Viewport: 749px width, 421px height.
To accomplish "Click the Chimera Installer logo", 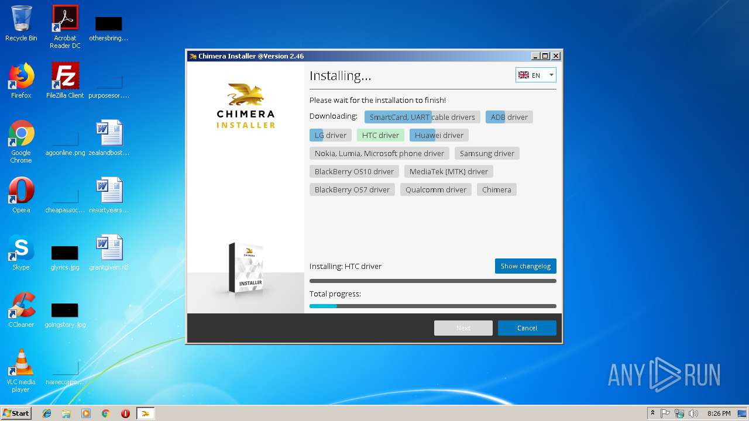I will [246, 106].
